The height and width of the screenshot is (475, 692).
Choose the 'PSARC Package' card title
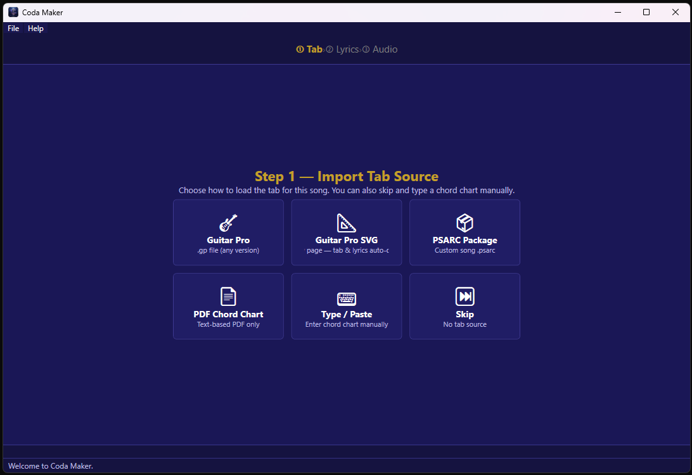click(465, 241)
